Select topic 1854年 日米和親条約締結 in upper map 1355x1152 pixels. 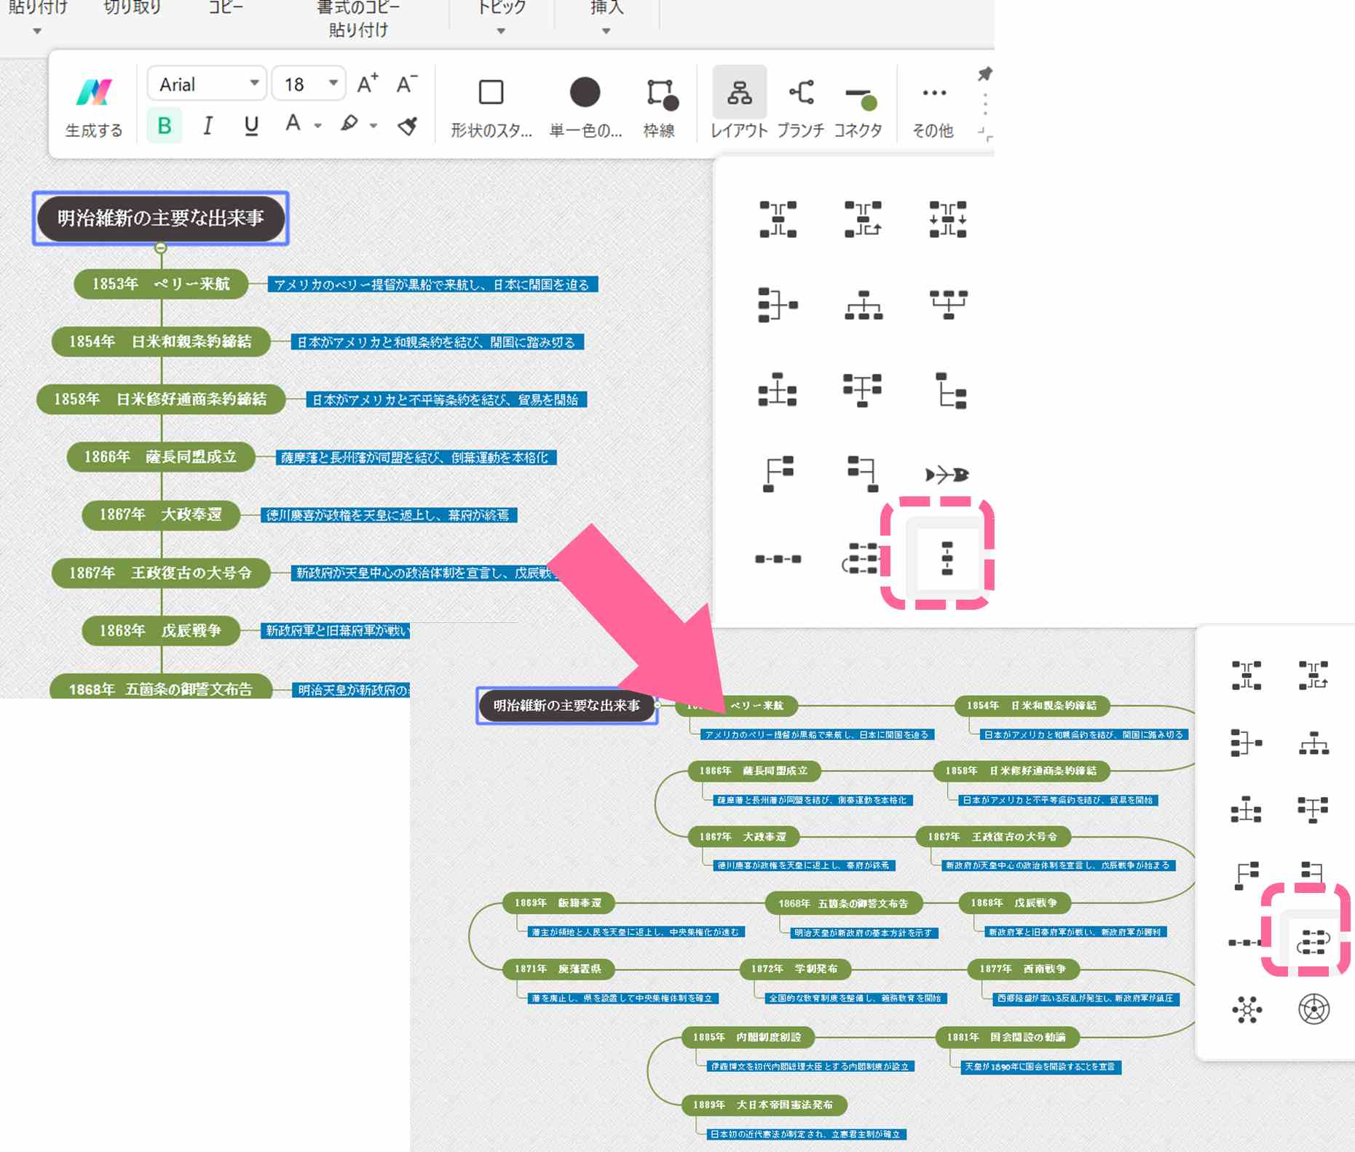point(161,341)
